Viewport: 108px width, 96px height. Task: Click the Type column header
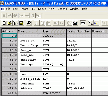coord(54,31)
